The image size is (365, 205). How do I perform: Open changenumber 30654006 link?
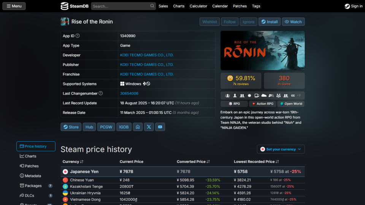(x=129, y=93)
